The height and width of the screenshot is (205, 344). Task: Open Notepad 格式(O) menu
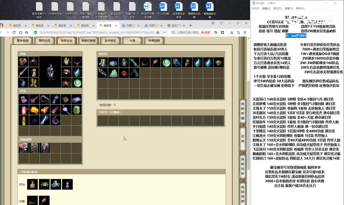click(x=278, y=9)
